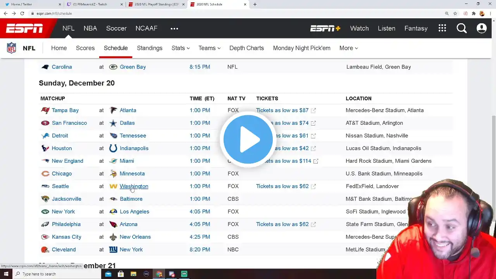
Task: Expand the More dropdown in NFL nav
Action: 348,48
